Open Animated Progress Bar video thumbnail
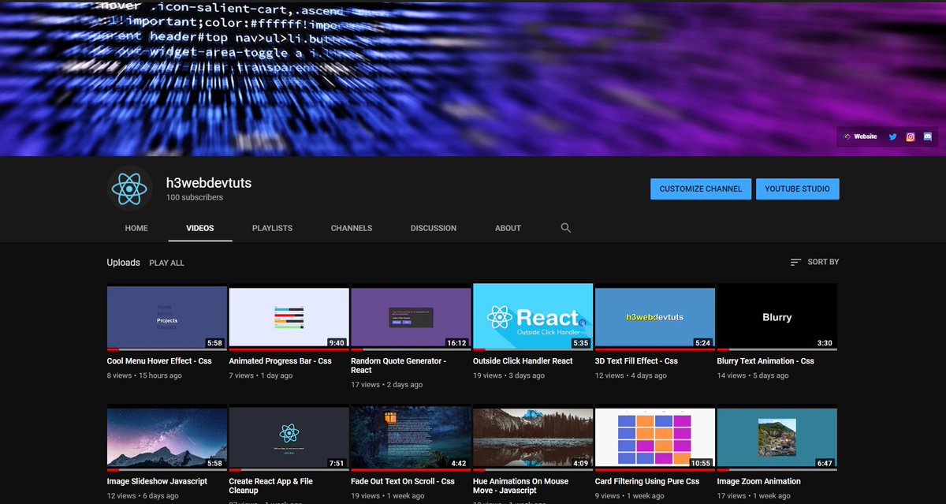The height and width of the screenshot is (504, 946). pos(289,317)
